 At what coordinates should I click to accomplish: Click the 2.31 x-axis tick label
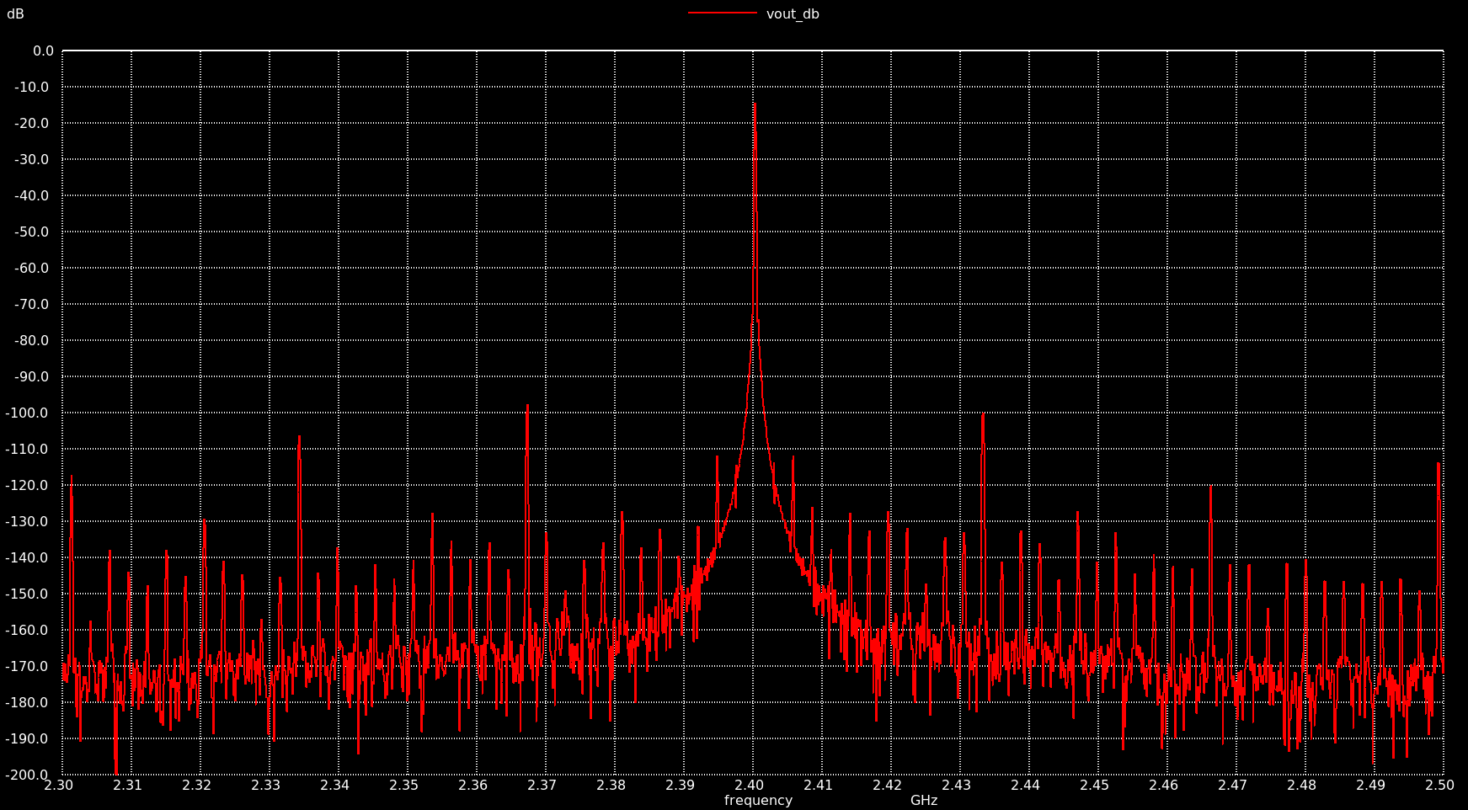pyautogui.click(x=128, y=786)
